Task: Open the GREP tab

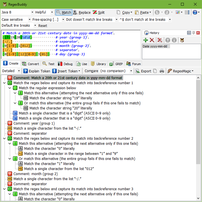Action: (x=116, y=64)
